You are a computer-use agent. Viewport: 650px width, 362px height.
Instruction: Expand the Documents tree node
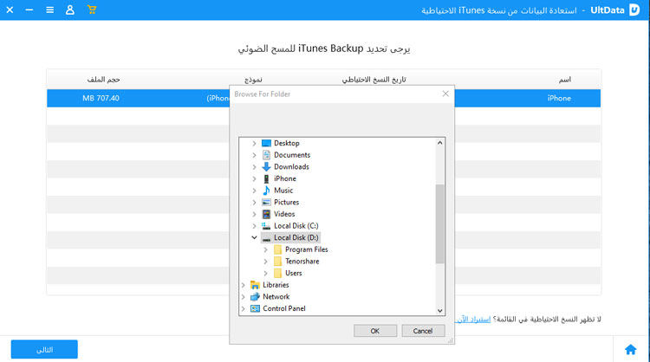pos(254,155)
